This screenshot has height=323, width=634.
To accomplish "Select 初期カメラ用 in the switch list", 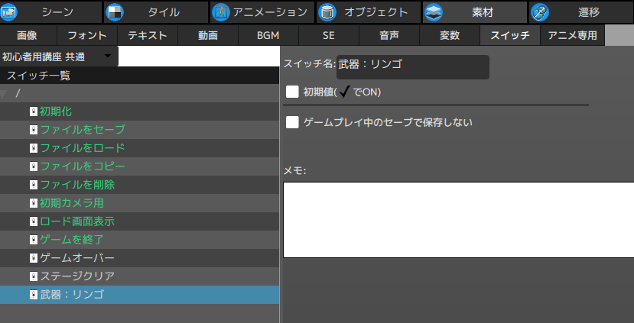I will [x=139, y=202].
